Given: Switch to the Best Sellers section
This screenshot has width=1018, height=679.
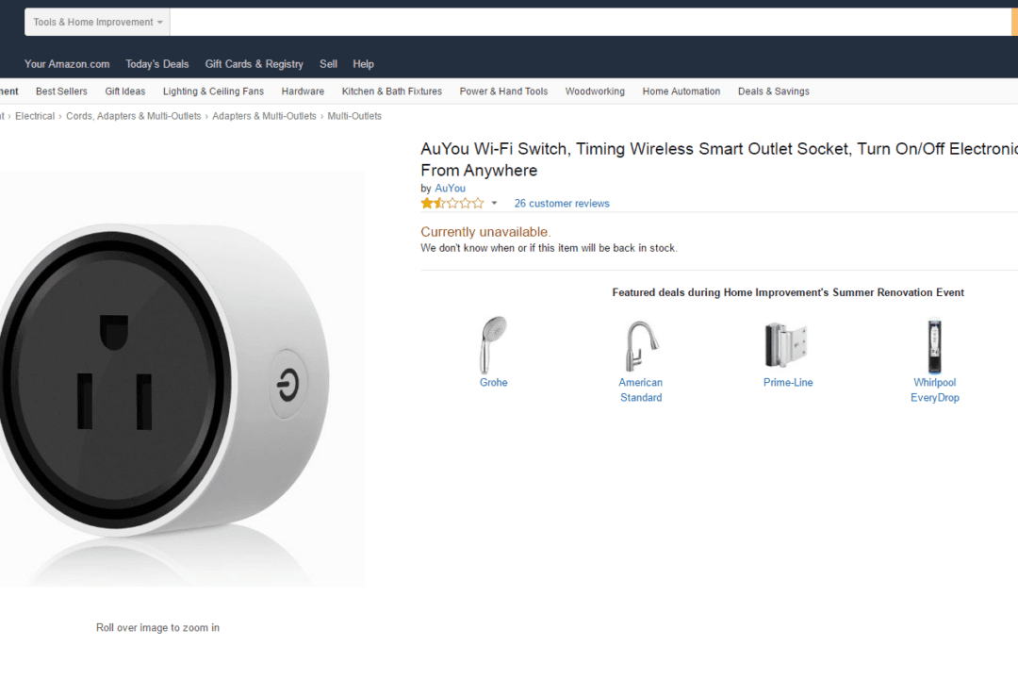Looking at the screenshot, I should click(x=61, y=91).
